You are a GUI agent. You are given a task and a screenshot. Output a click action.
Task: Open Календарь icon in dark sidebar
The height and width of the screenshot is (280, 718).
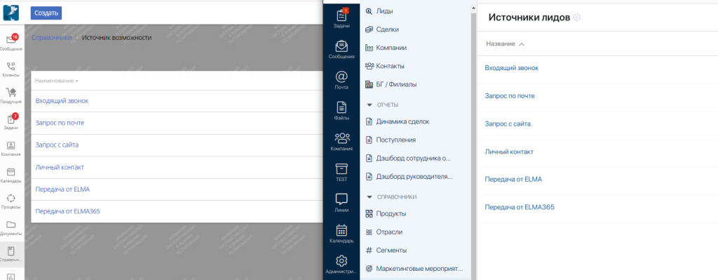(341, 233)
